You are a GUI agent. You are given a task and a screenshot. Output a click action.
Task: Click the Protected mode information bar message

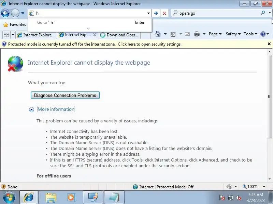(95, 44)
